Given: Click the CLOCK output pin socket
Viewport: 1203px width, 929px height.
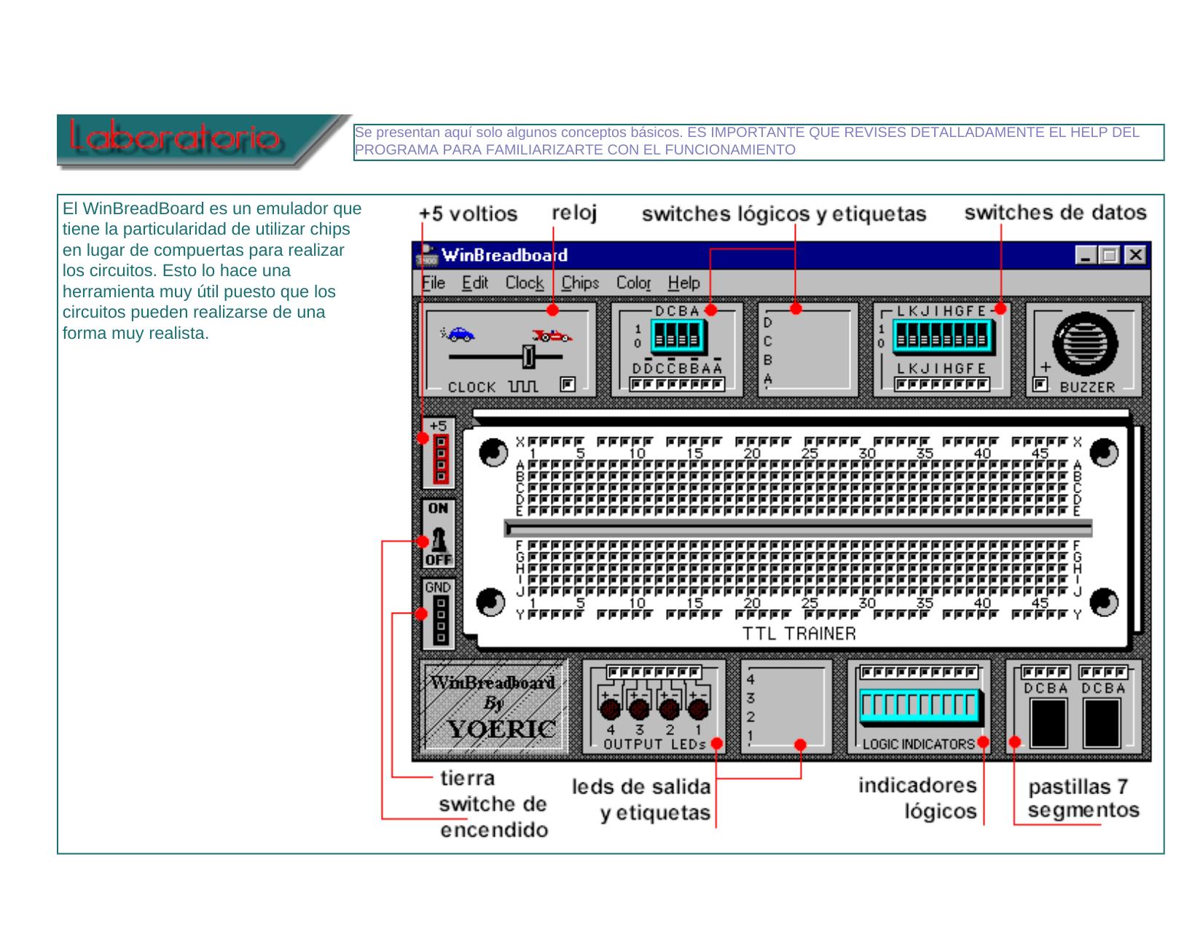Looking at the screenshot, I should coord(568,385).
